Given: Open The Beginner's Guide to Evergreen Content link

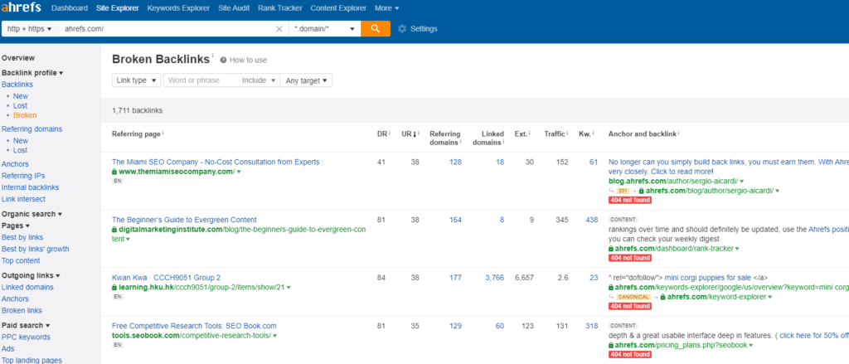Looking at the screenshot, I should tap(184, 220).
